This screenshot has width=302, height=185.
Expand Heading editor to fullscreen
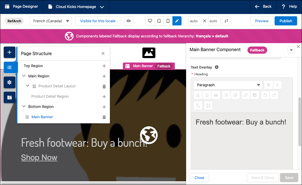[x=208, y=105]
